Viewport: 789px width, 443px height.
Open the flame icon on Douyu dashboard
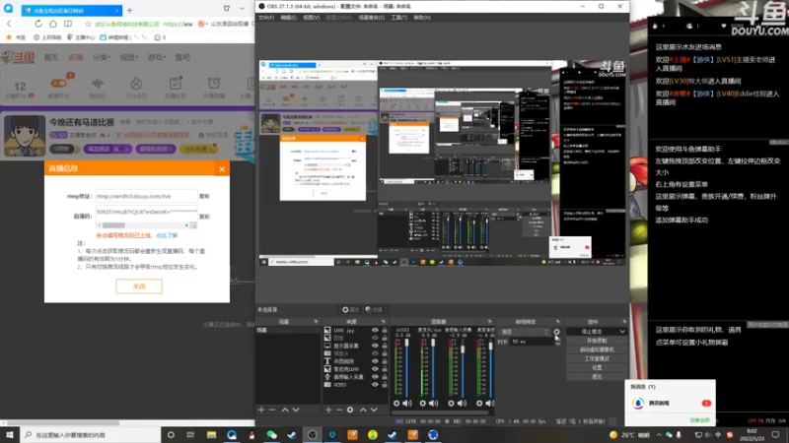pyautogui.click(x=136, y=84)
